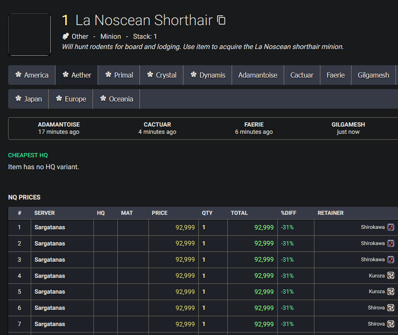This screenshot has height=335, width=398.
Task: Click the flower icon on Oceania tab
Action: click(x=103, y=98)
